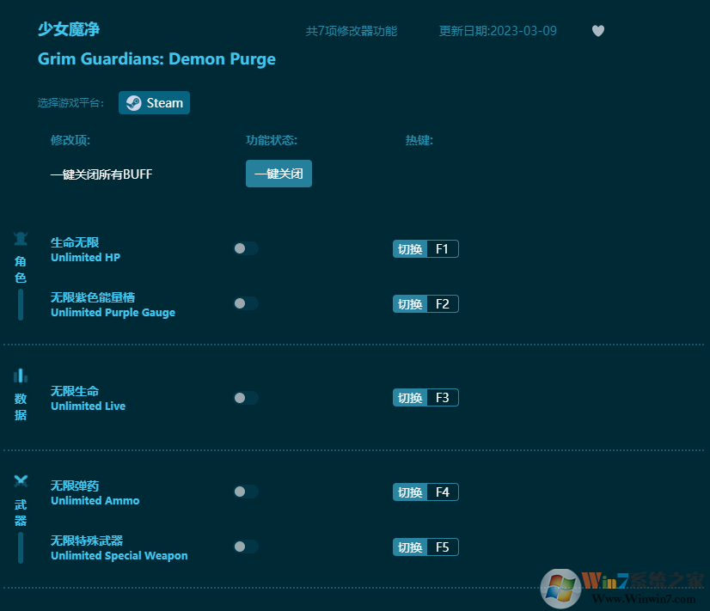Screen dimensions: 710x611
Task: Click 切换 for Unlimited Purple Gauge
Action: 409,303
